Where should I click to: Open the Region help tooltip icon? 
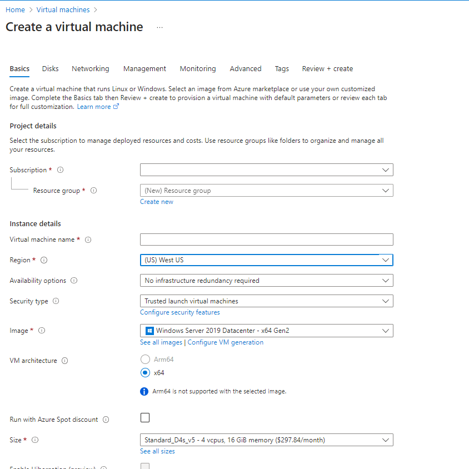[43, 260]
